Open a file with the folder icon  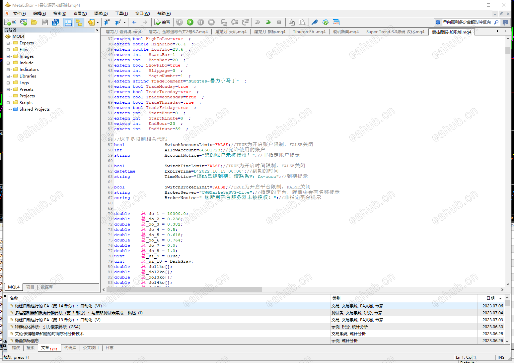click(34, 22)
